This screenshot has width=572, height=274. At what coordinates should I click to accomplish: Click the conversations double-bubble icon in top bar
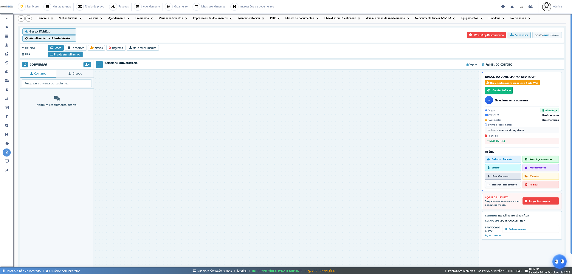pyautogui.click(x=521, y=7)
